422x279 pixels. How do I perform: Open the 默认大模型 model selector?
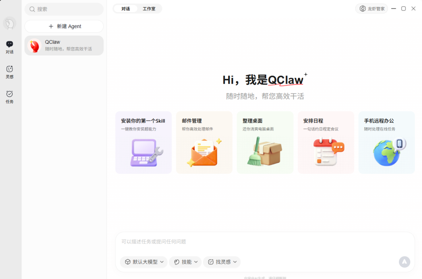click(143, 262)
